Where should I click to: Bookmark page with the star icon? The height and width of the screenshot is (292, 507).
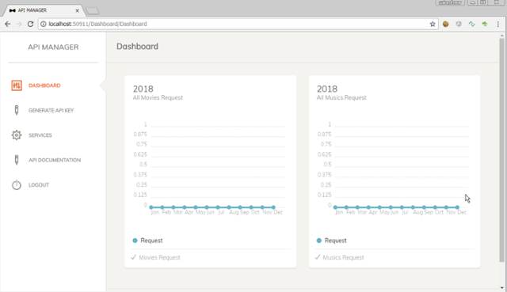point(433,24)
